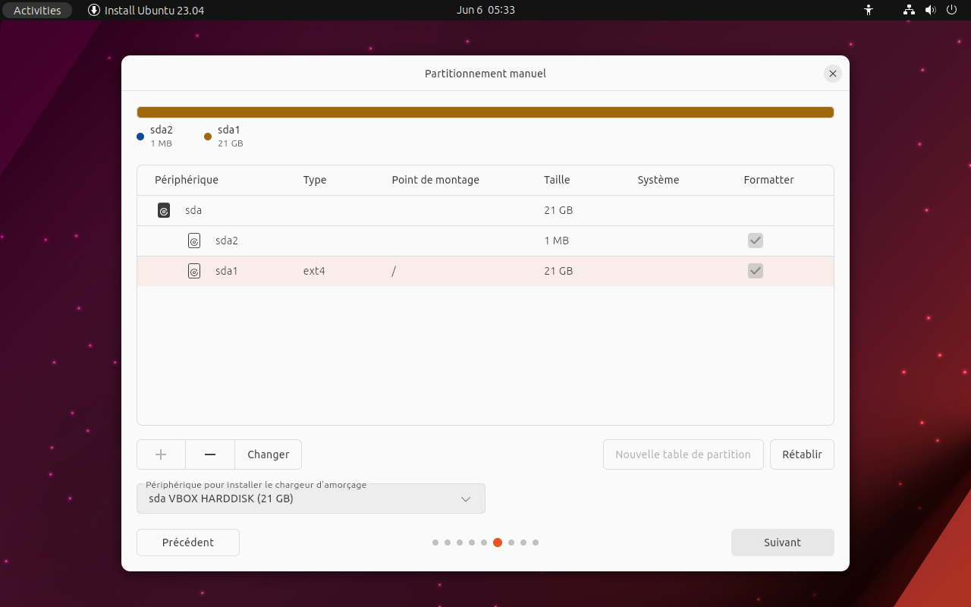Click the Partitionnement manuel title

(x=485, y=74)
